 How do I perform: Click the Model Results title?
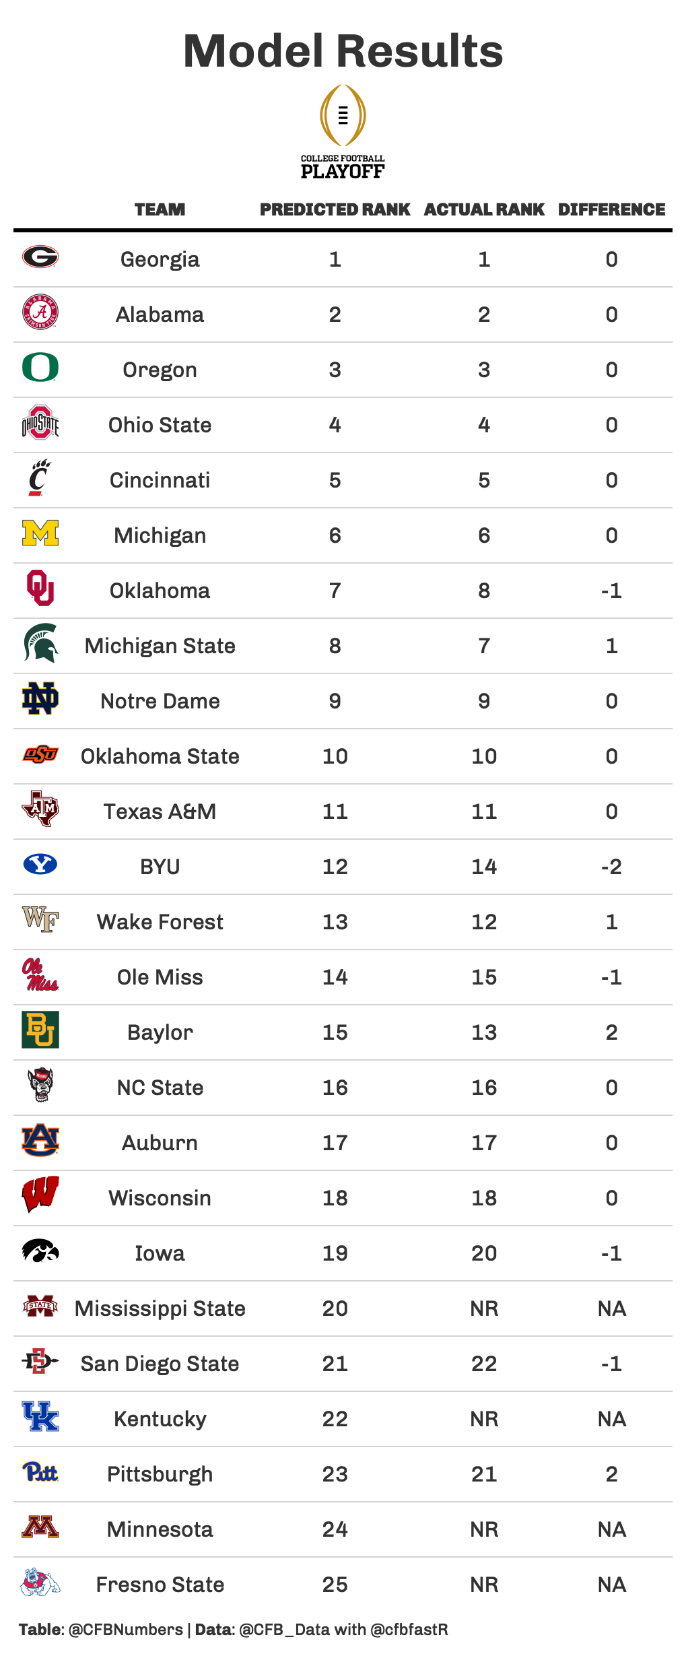(x=343, y=51)
